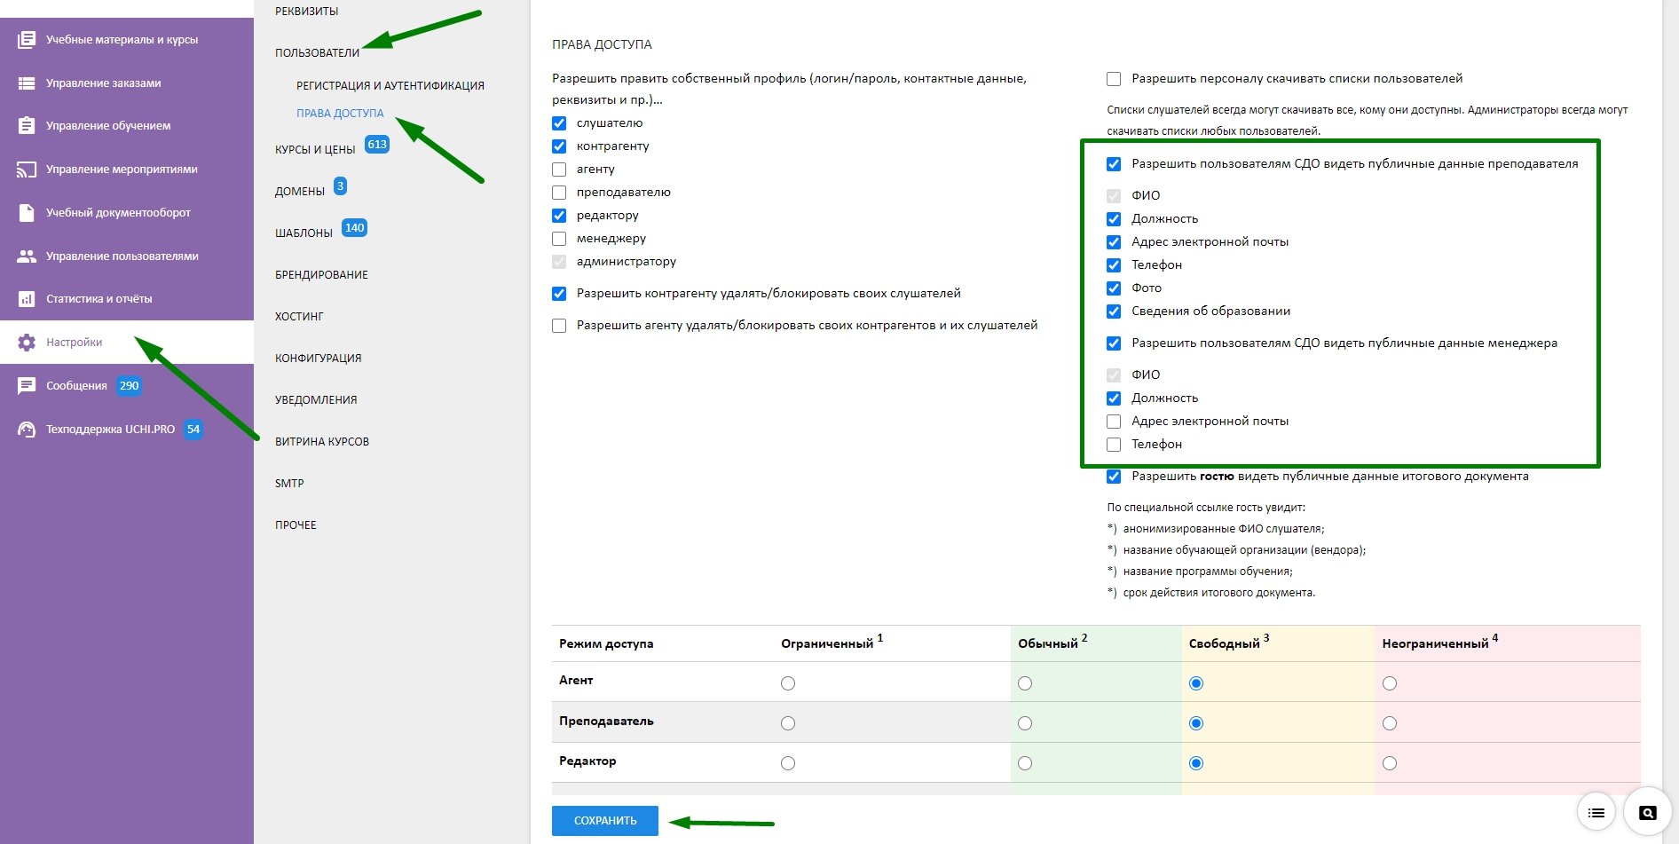Toggle публичные данные преподавателя checkbox
This screenshot has height=844, width=1679.
click(1114, 164)
